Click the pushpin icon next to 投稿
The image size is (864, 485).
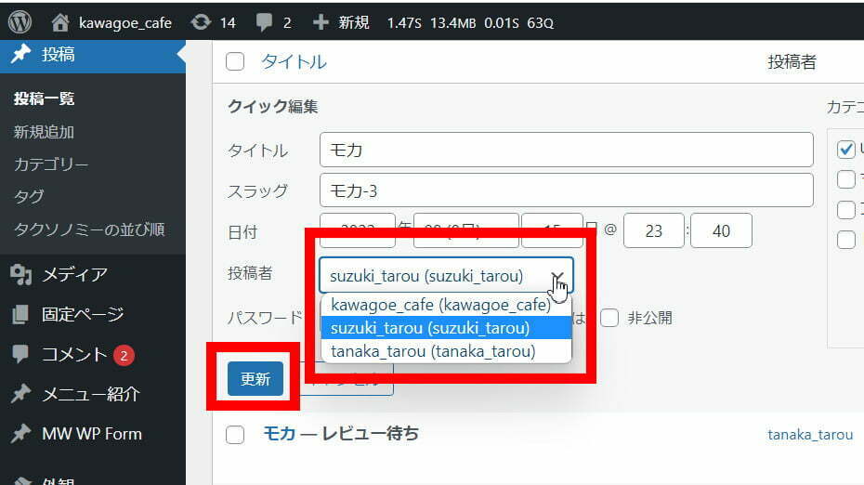coord(21,54)
